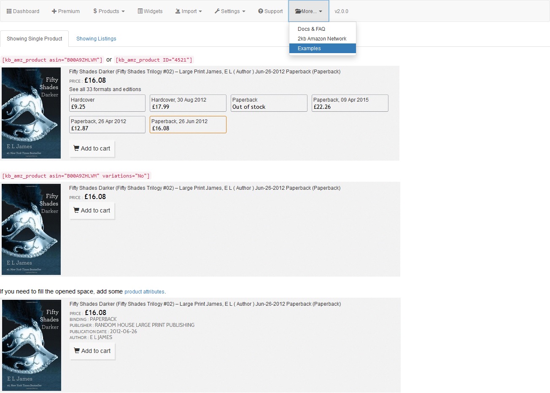This screenshot has width=550, height=393.
Task: Click the second Fifty Shades Darker cover
Action: [31, 229]
